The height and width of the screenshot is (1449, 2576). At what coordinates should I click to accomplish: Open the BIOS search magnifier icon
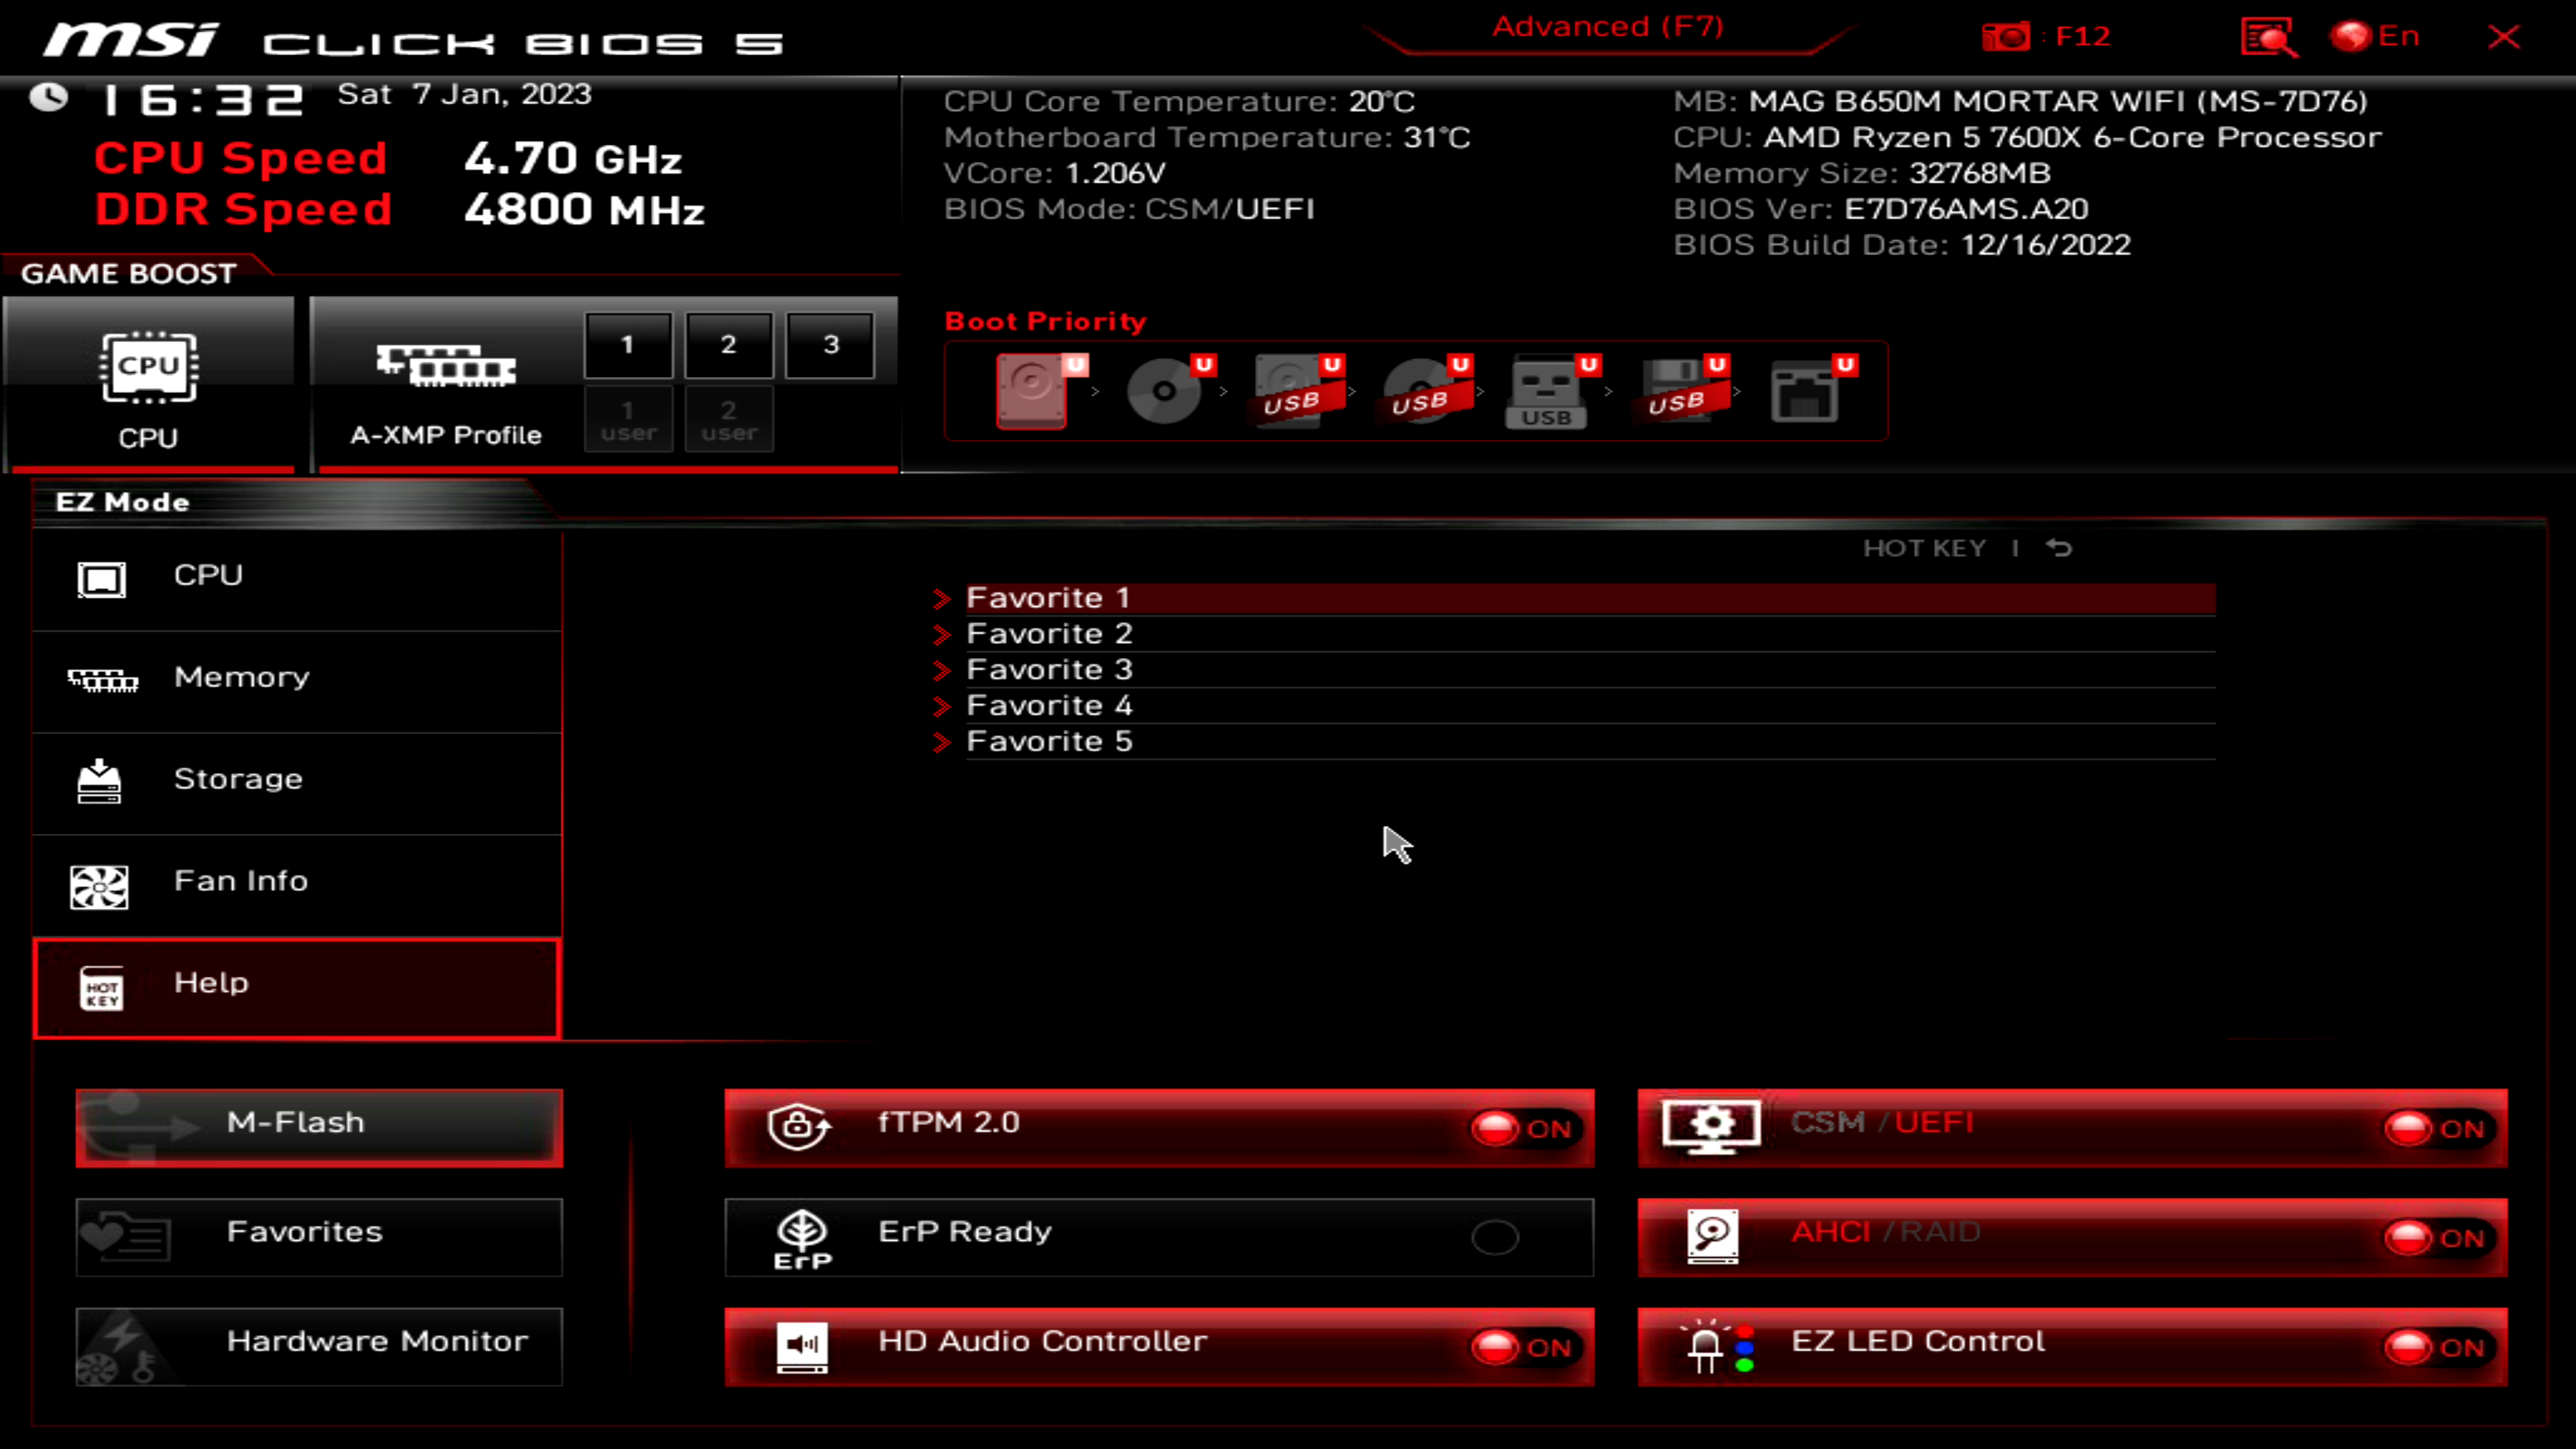[2268, 37]
